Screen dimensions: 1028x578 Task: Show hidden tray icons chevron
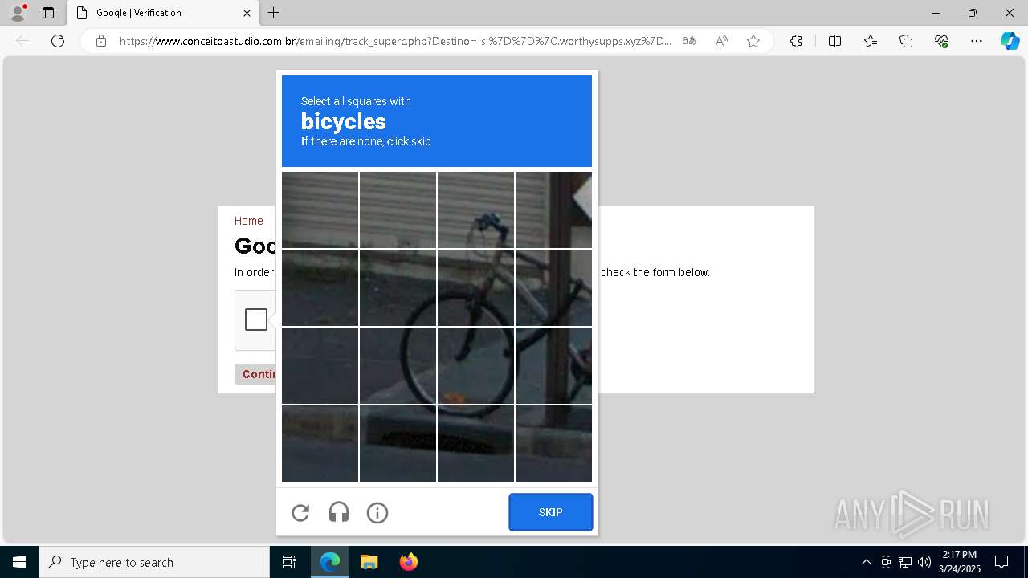pos(866,562)
